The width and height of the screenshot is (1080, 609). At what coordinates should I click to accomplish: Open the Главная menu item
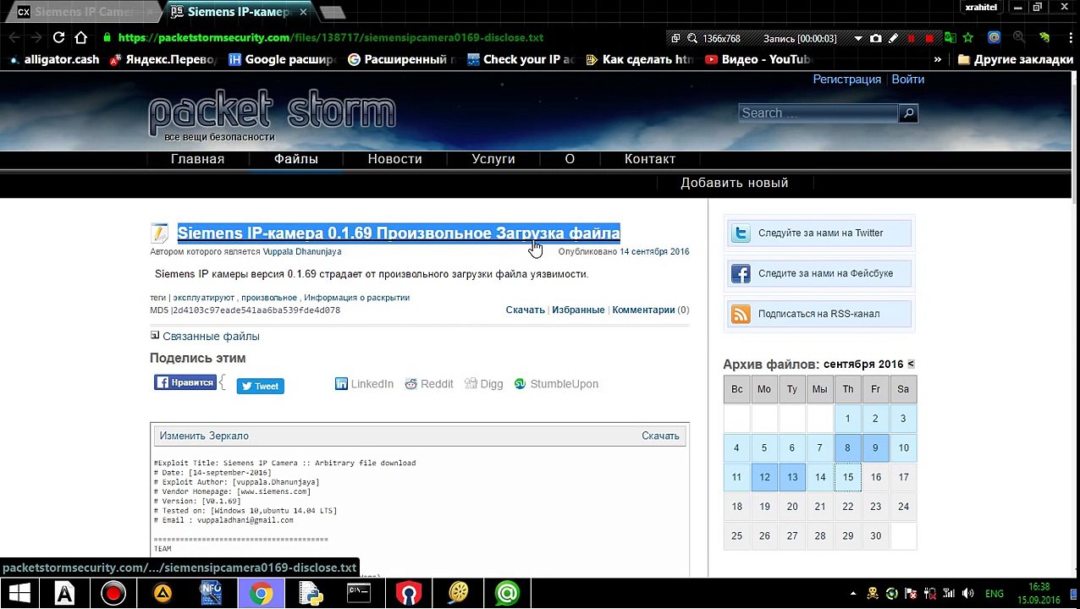click(x=198, y=159)
